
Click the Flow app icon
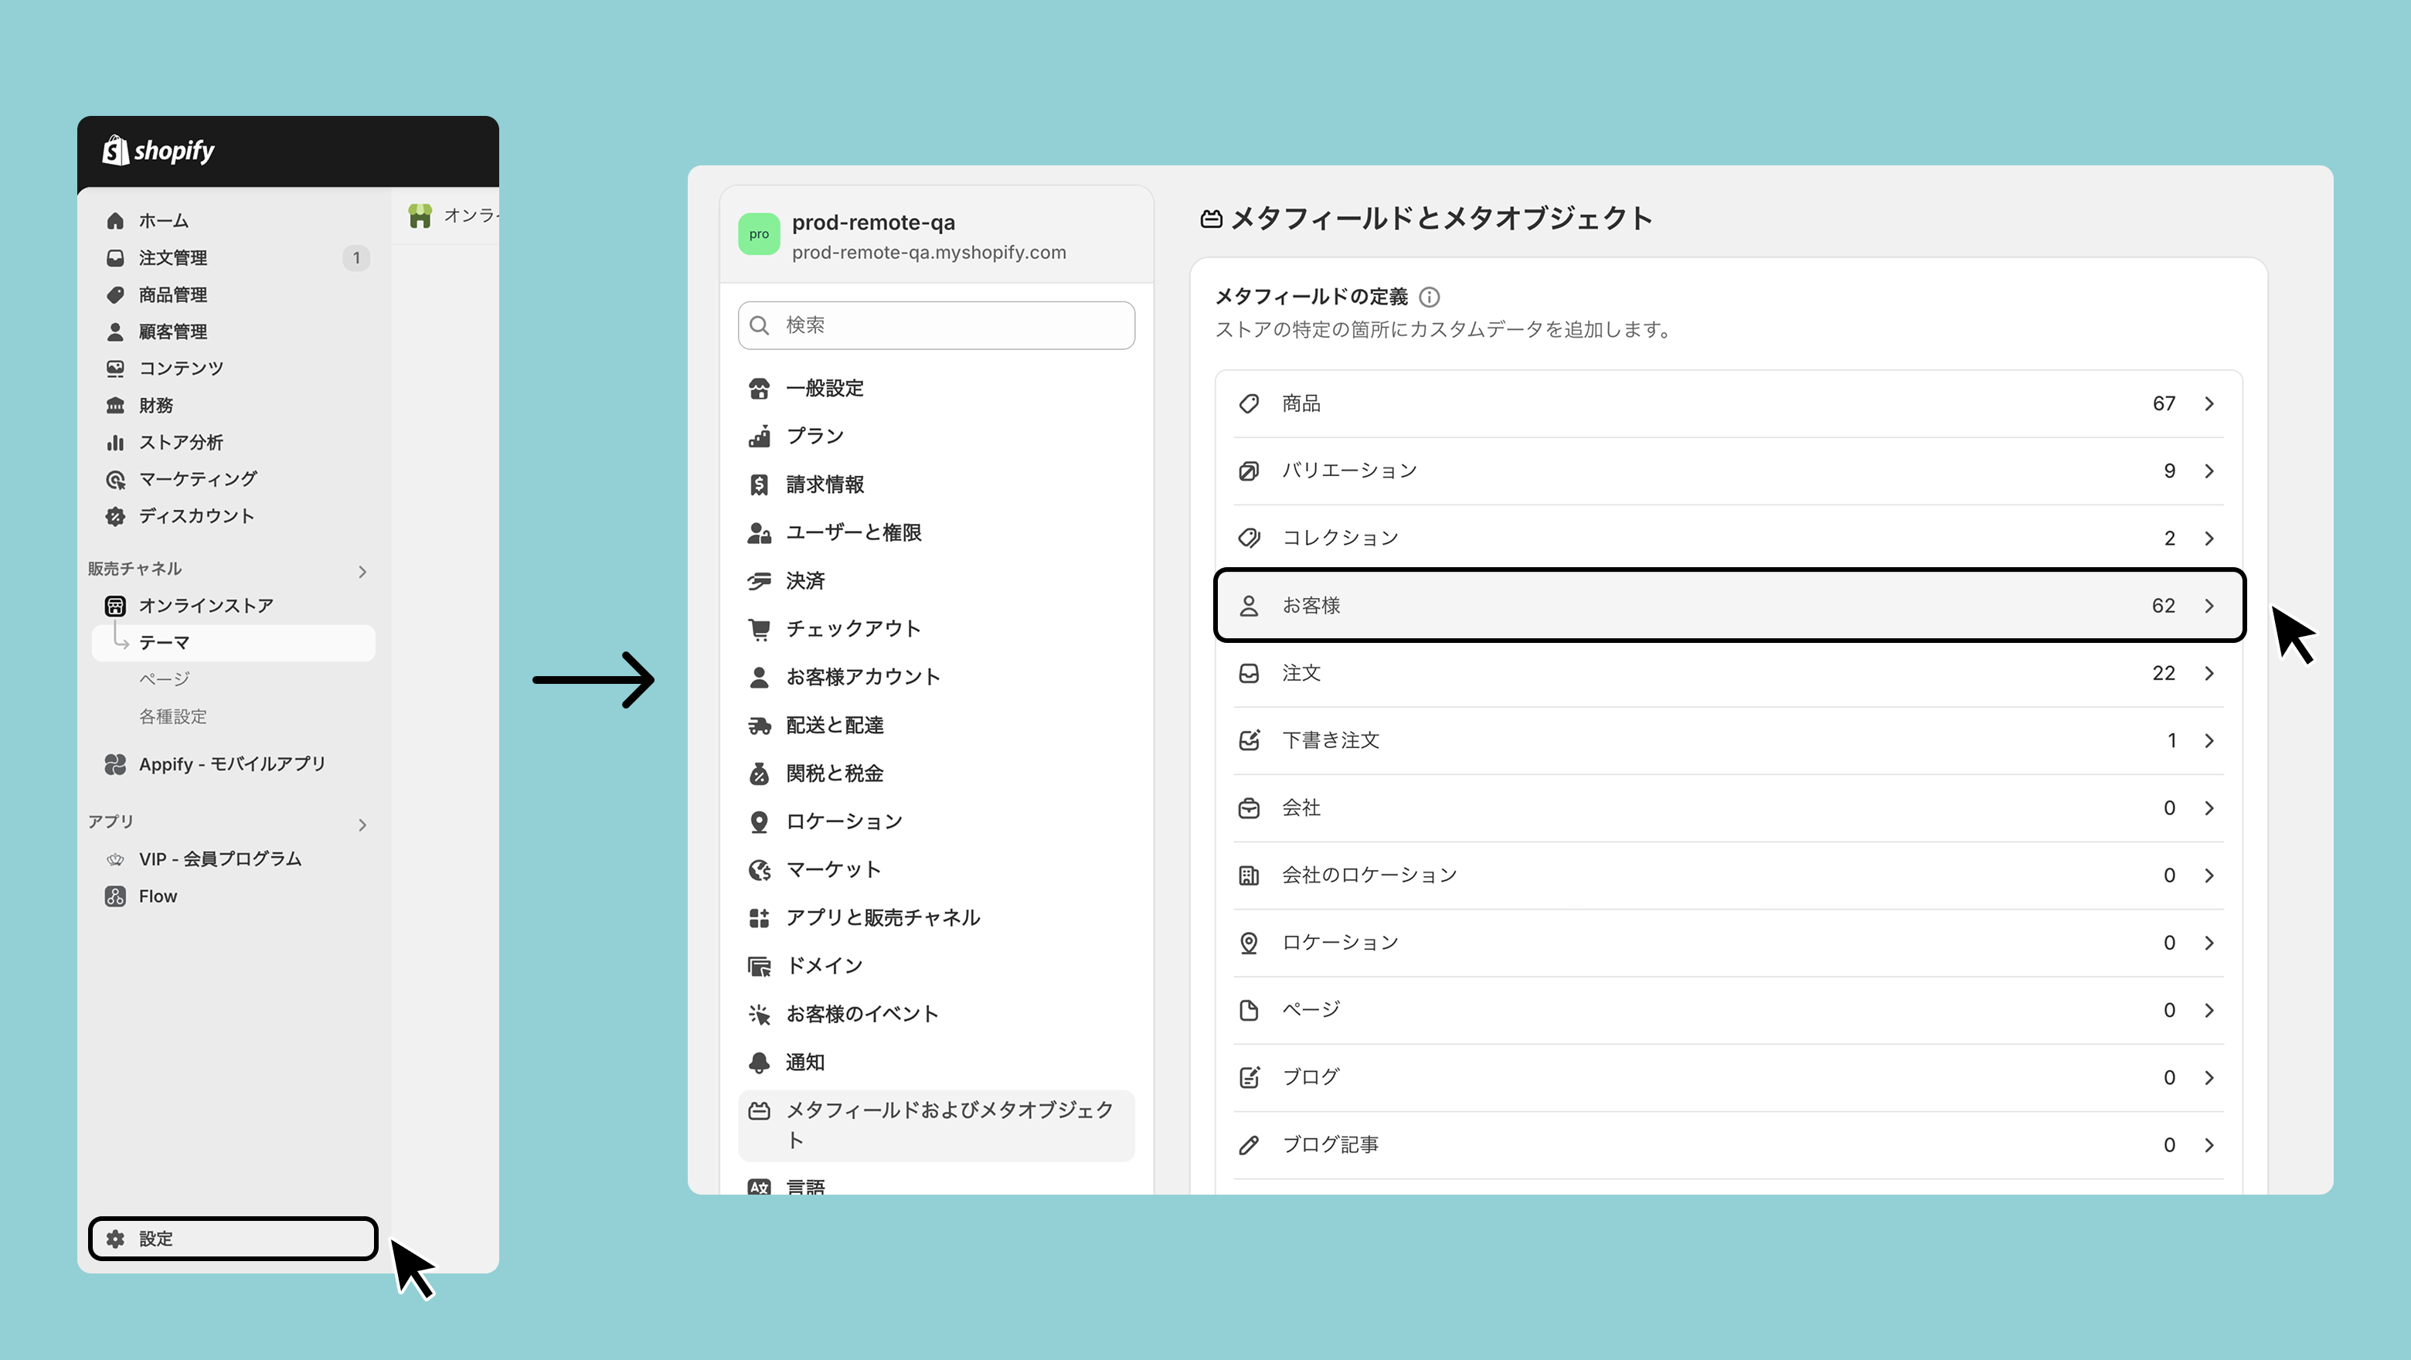tap(115, 896)
